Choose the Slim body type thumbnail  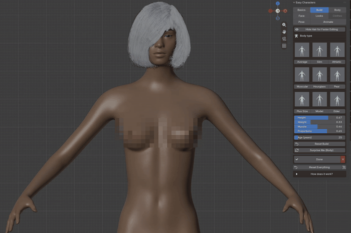click(x=319, y=50)
